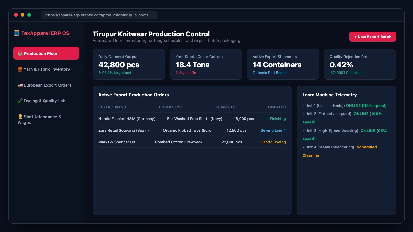Click the cargo ship icon beside European Export Orders
Image resolution: width=413 pixels, height=232 pixels.
(x=20, y=85)
